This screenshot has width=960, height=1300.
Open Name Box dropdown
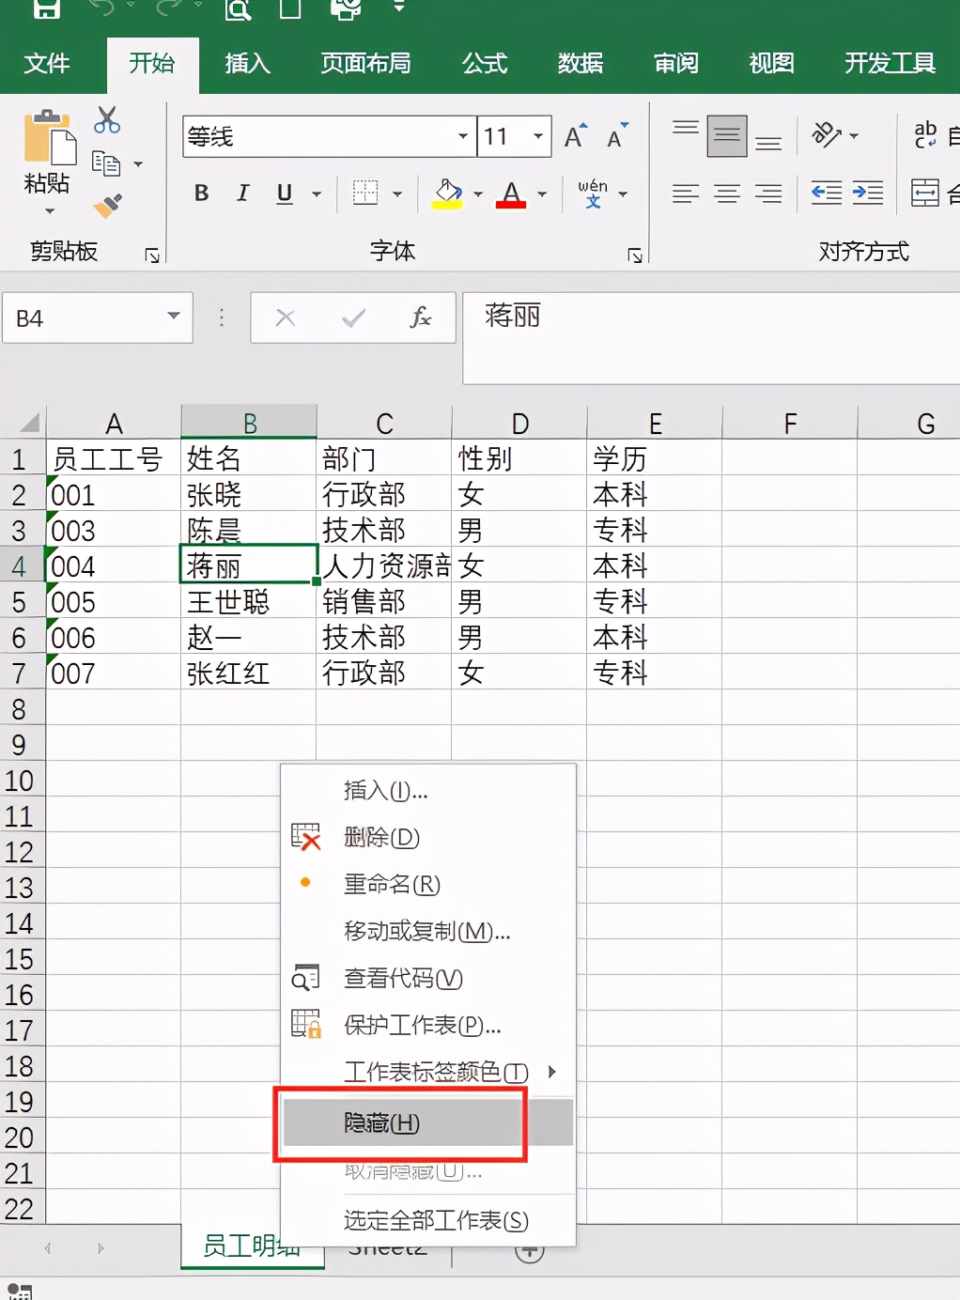(x=174, y=317)
